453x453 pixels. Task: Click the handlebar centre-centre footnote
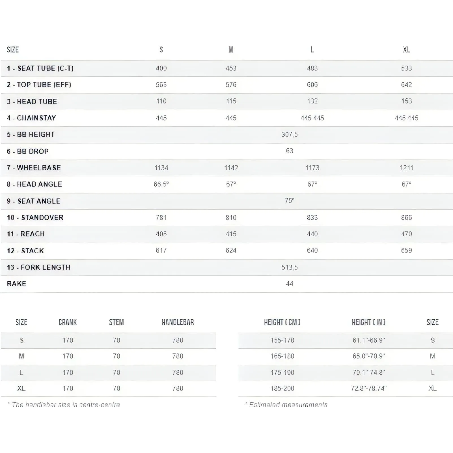tap(64, 405)
